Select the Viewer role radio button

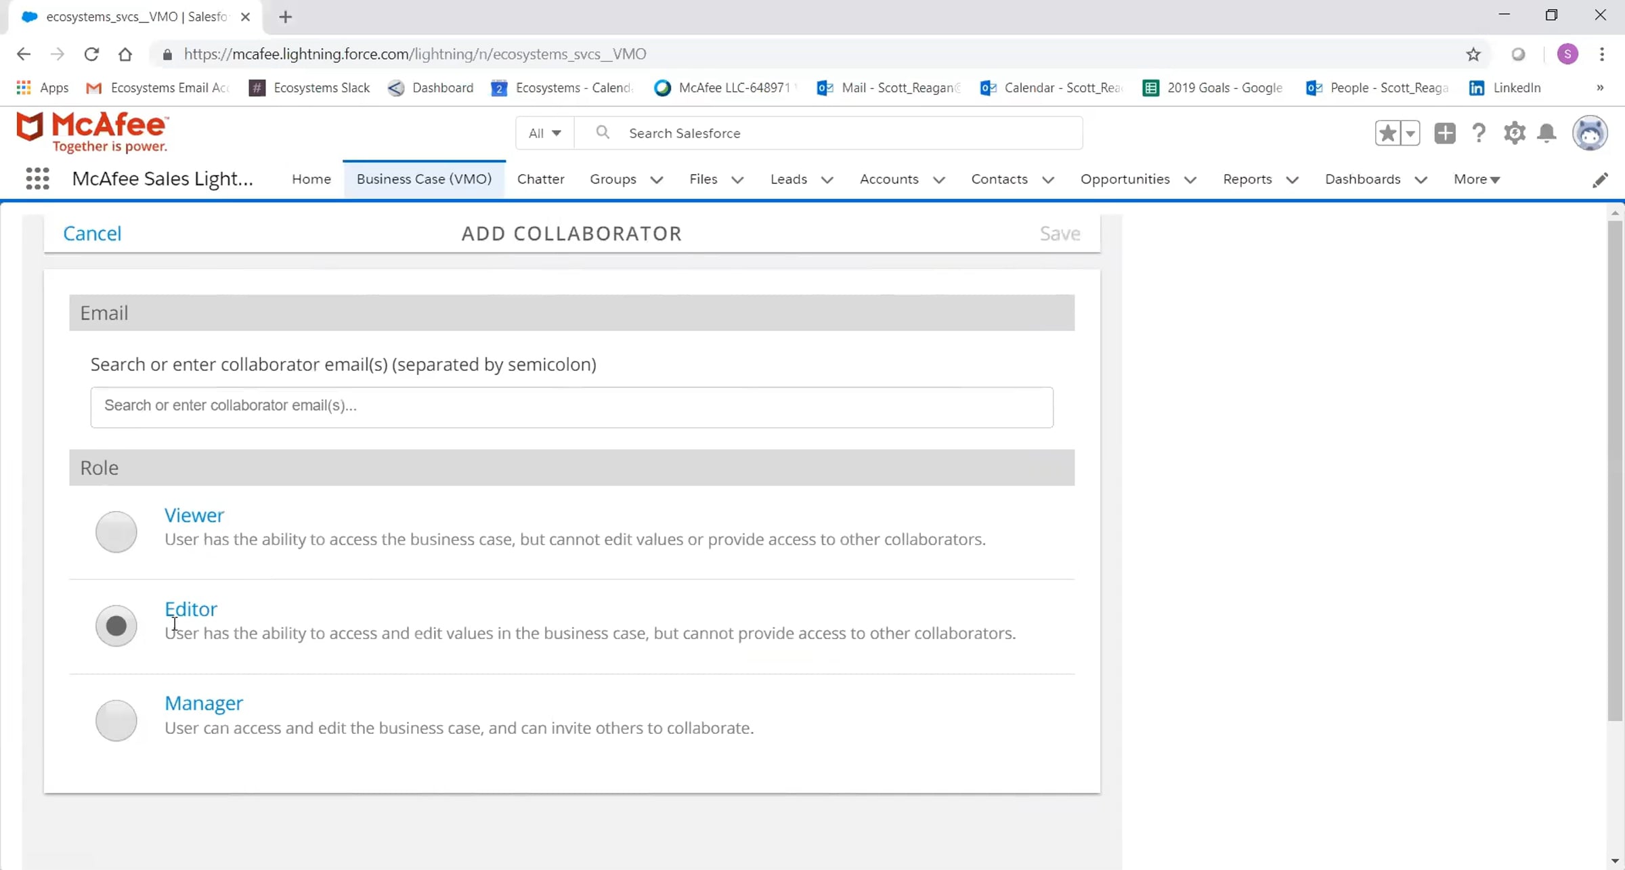116,531
